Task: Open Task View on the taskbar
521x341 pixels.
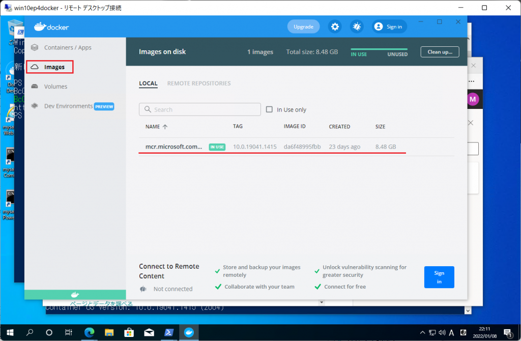Action: [x=69, y=332]
